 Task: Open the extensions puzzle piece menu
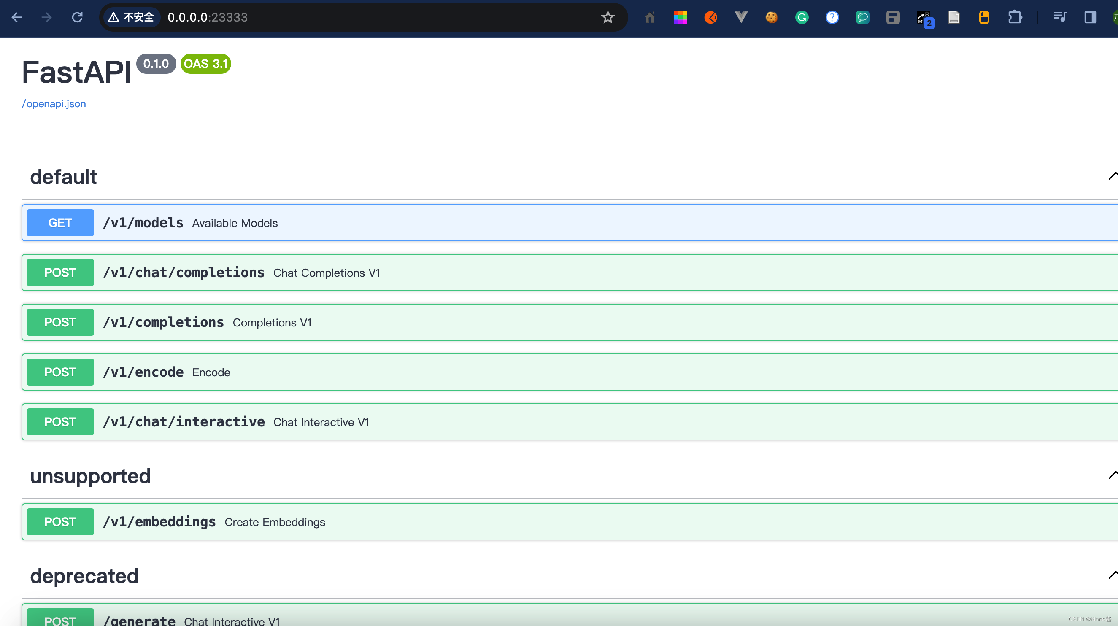1014,17
